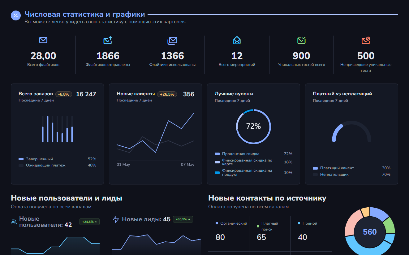Click the lightning bolt icon next to Новые лиды
The height and width of the screenshot is (255, 409).
[x=116, y=219]
